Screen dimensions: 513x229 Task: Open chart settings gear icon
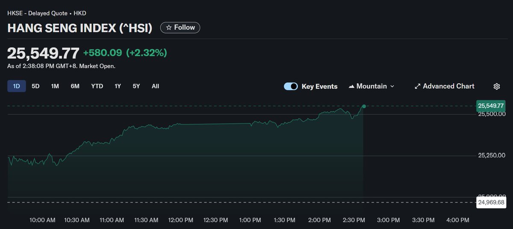coord(496,86)
